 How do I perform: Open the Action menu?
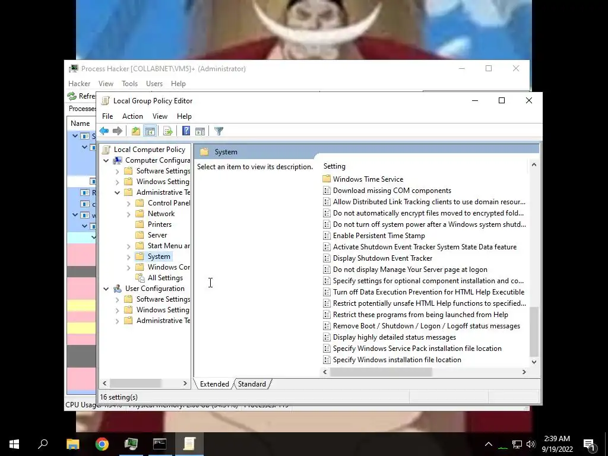(132, 116)
